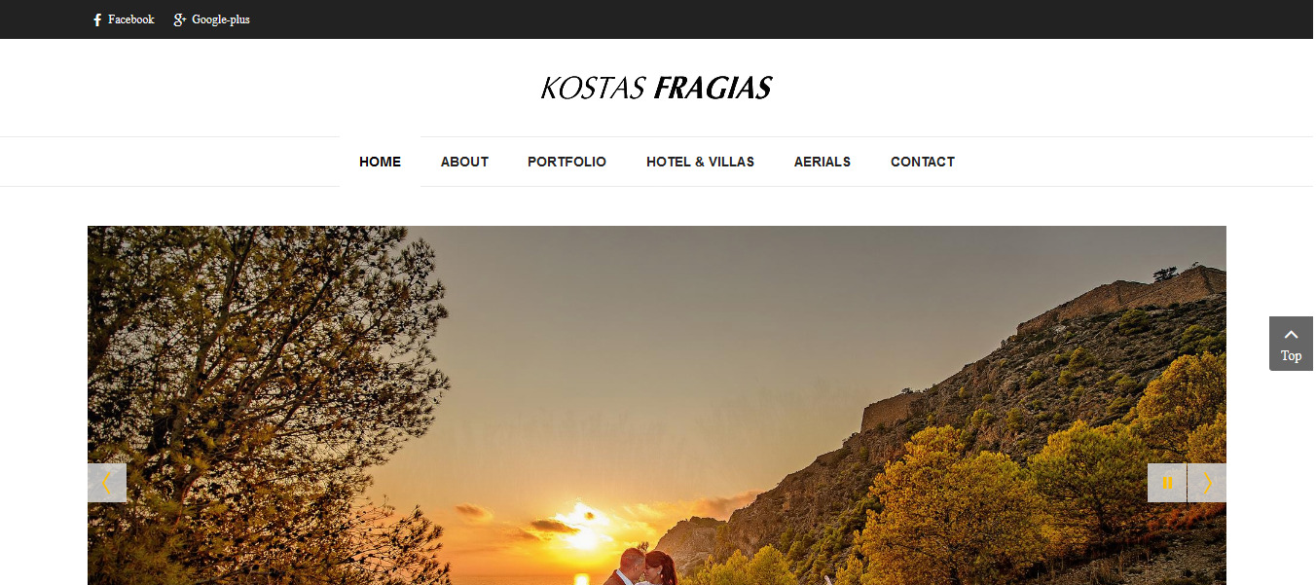Show the previous slide with left arrow
The image size is (1316, 585).
107,483
